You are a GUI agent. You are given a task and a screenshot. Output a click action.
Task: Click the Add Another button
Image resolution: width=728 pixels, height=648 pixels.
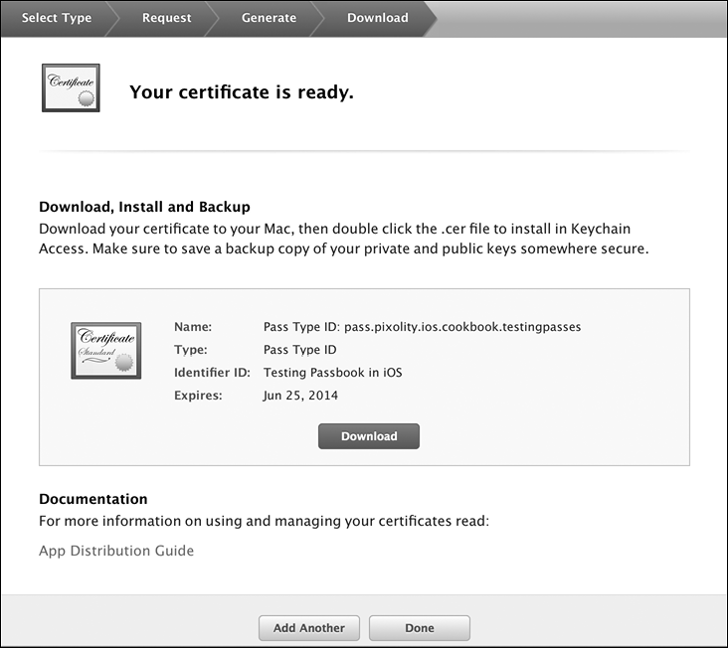point(309,628)
